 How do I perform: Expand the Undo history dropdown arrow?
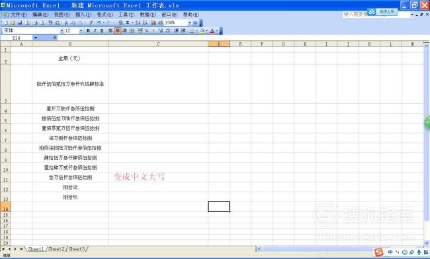click(x=103, y=22)
